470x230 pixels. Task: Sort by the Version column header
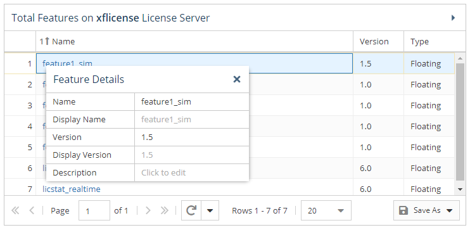378,41
